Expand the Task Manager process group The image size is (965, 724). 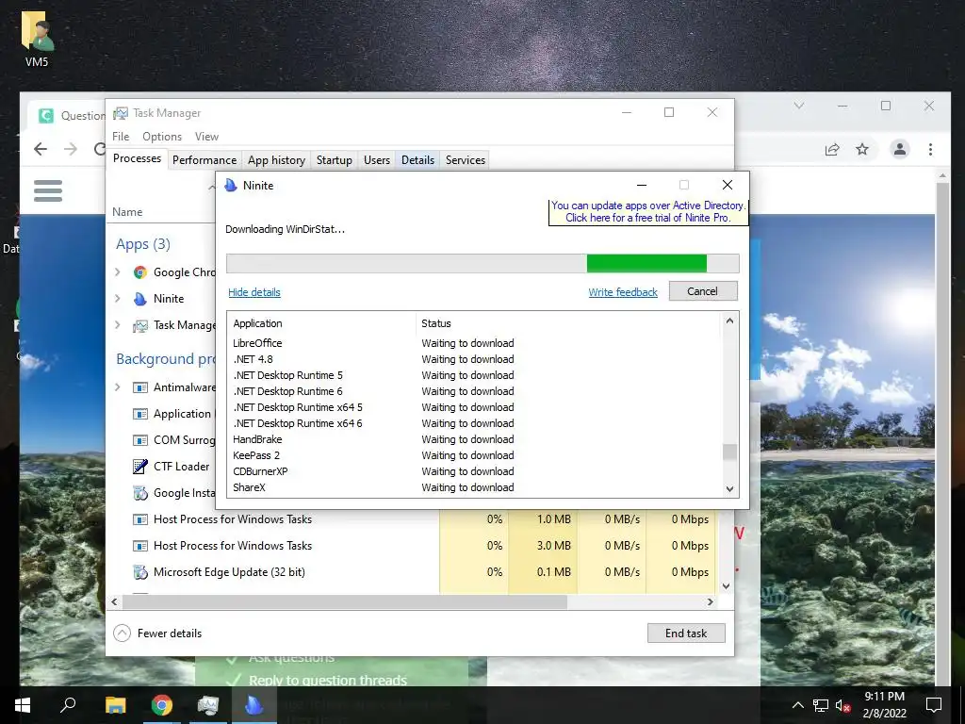pyautogui.click(x=118, y=325)
